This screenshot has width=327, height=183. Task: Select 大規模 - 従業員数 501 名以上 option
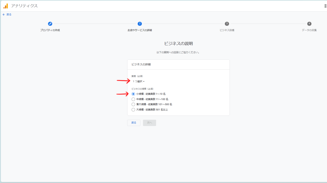(133, 110)
